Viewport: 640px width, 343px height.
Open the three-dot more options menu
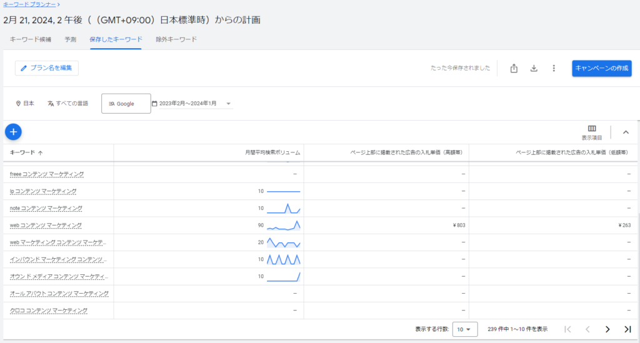[553, 68]
